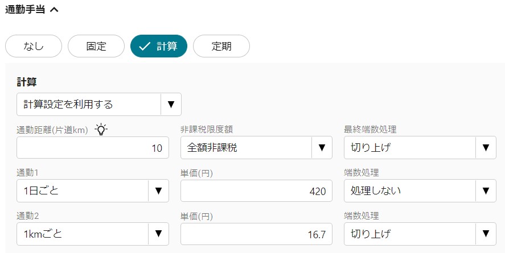Select the 定期 allowance option
This screenshot has width=505, height=253.
click(221, 46)
